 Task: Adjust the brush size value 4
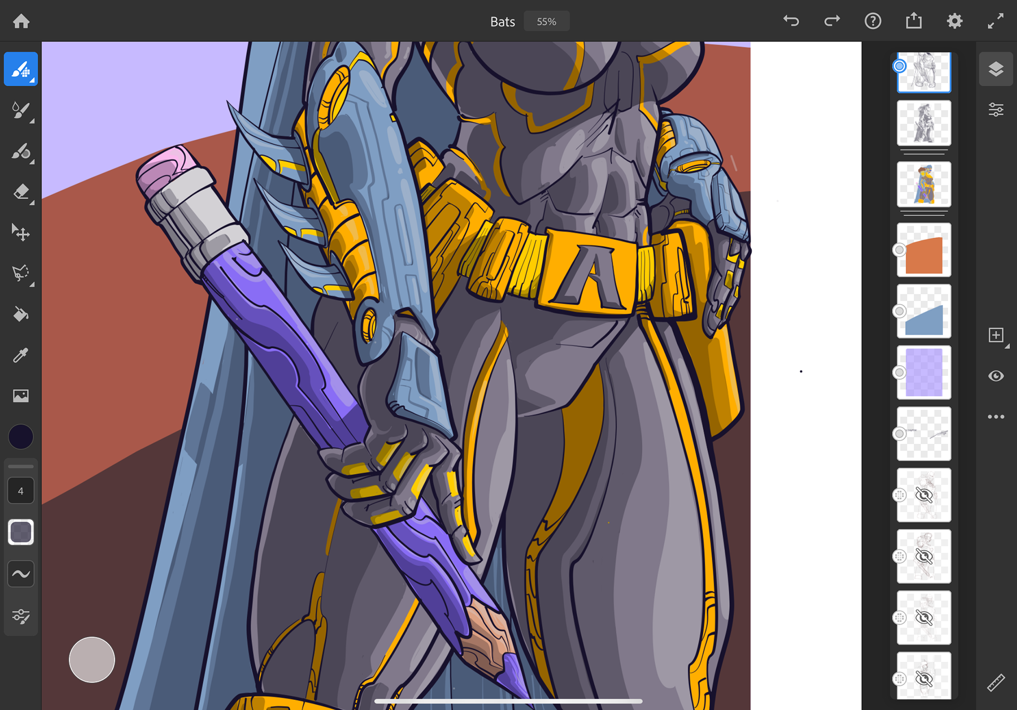pyautogui.click(x=21, y=491)
